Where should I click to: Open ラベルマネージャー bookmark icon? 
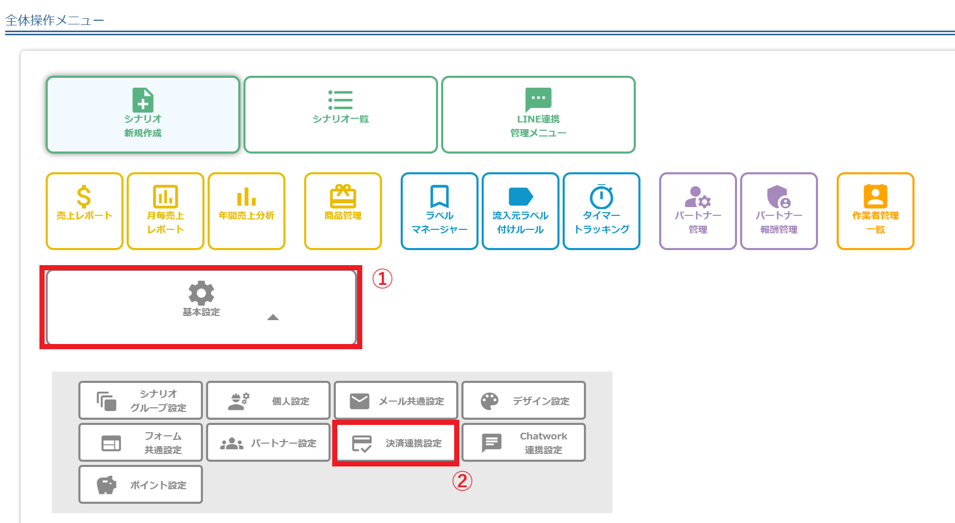pos(440,197)
